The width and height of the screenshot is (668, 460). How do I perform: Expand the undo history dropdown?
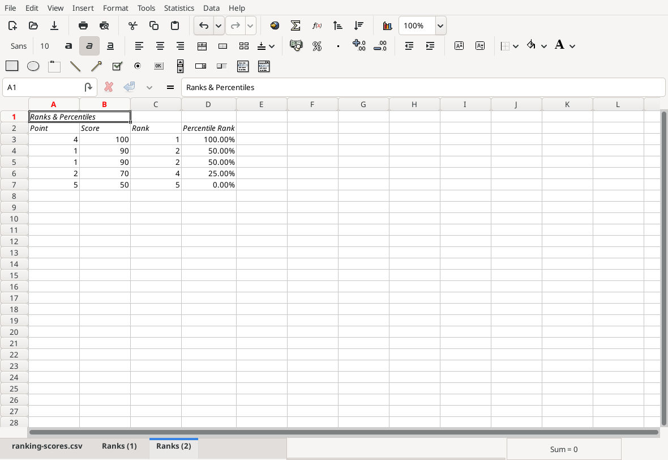[219, 25]
